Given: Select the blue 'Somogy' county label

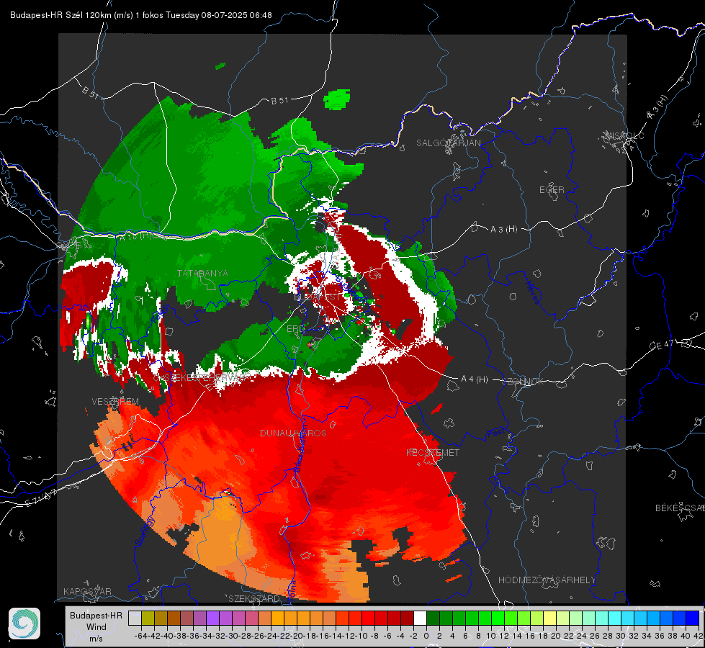Looking at the screenshot, I should click(x=145, y=531).
